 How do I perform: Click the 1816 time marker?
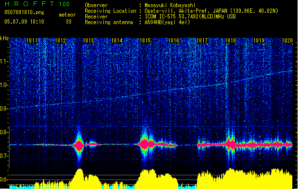[174, 41]
